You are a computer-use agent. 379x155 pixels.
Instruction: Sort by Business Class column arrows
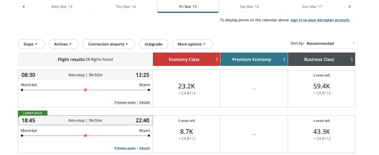pyautogui.click(x=352, y=59)
